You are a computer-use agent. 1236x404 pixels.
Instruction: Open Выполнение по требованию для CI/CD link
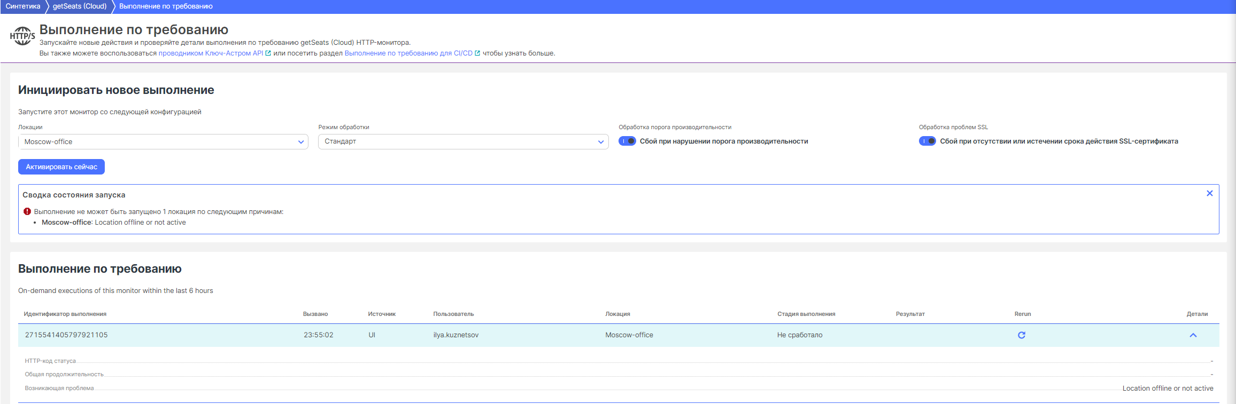coord(408,53)
